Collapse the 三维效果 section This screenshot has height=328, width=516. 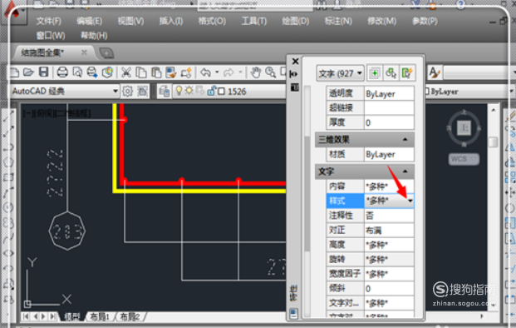click(405, 139)
